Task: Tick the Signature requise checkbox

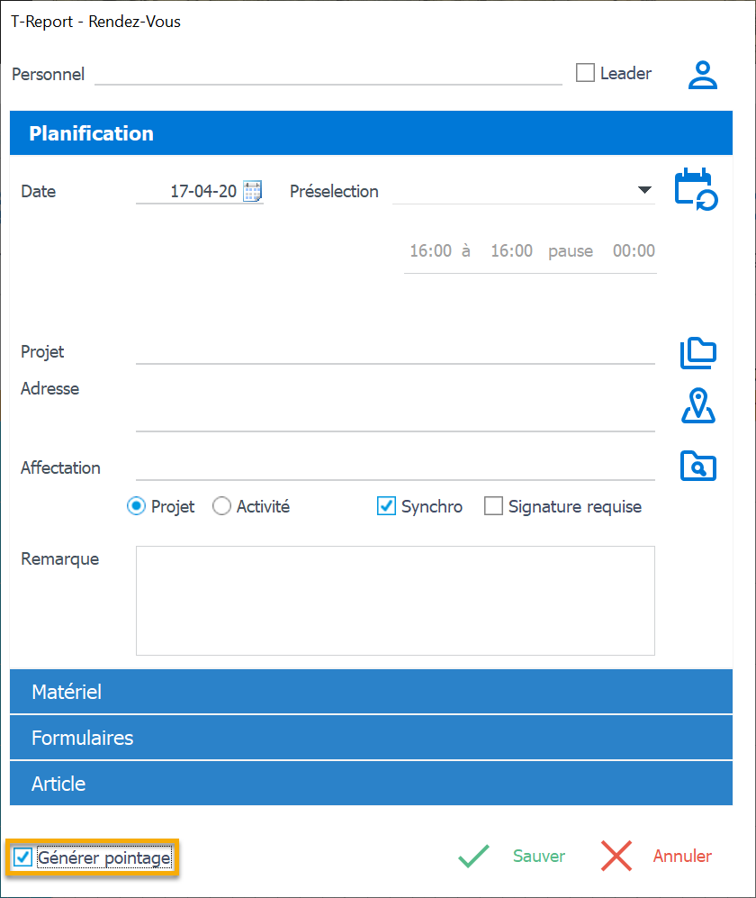Action: 493,506
